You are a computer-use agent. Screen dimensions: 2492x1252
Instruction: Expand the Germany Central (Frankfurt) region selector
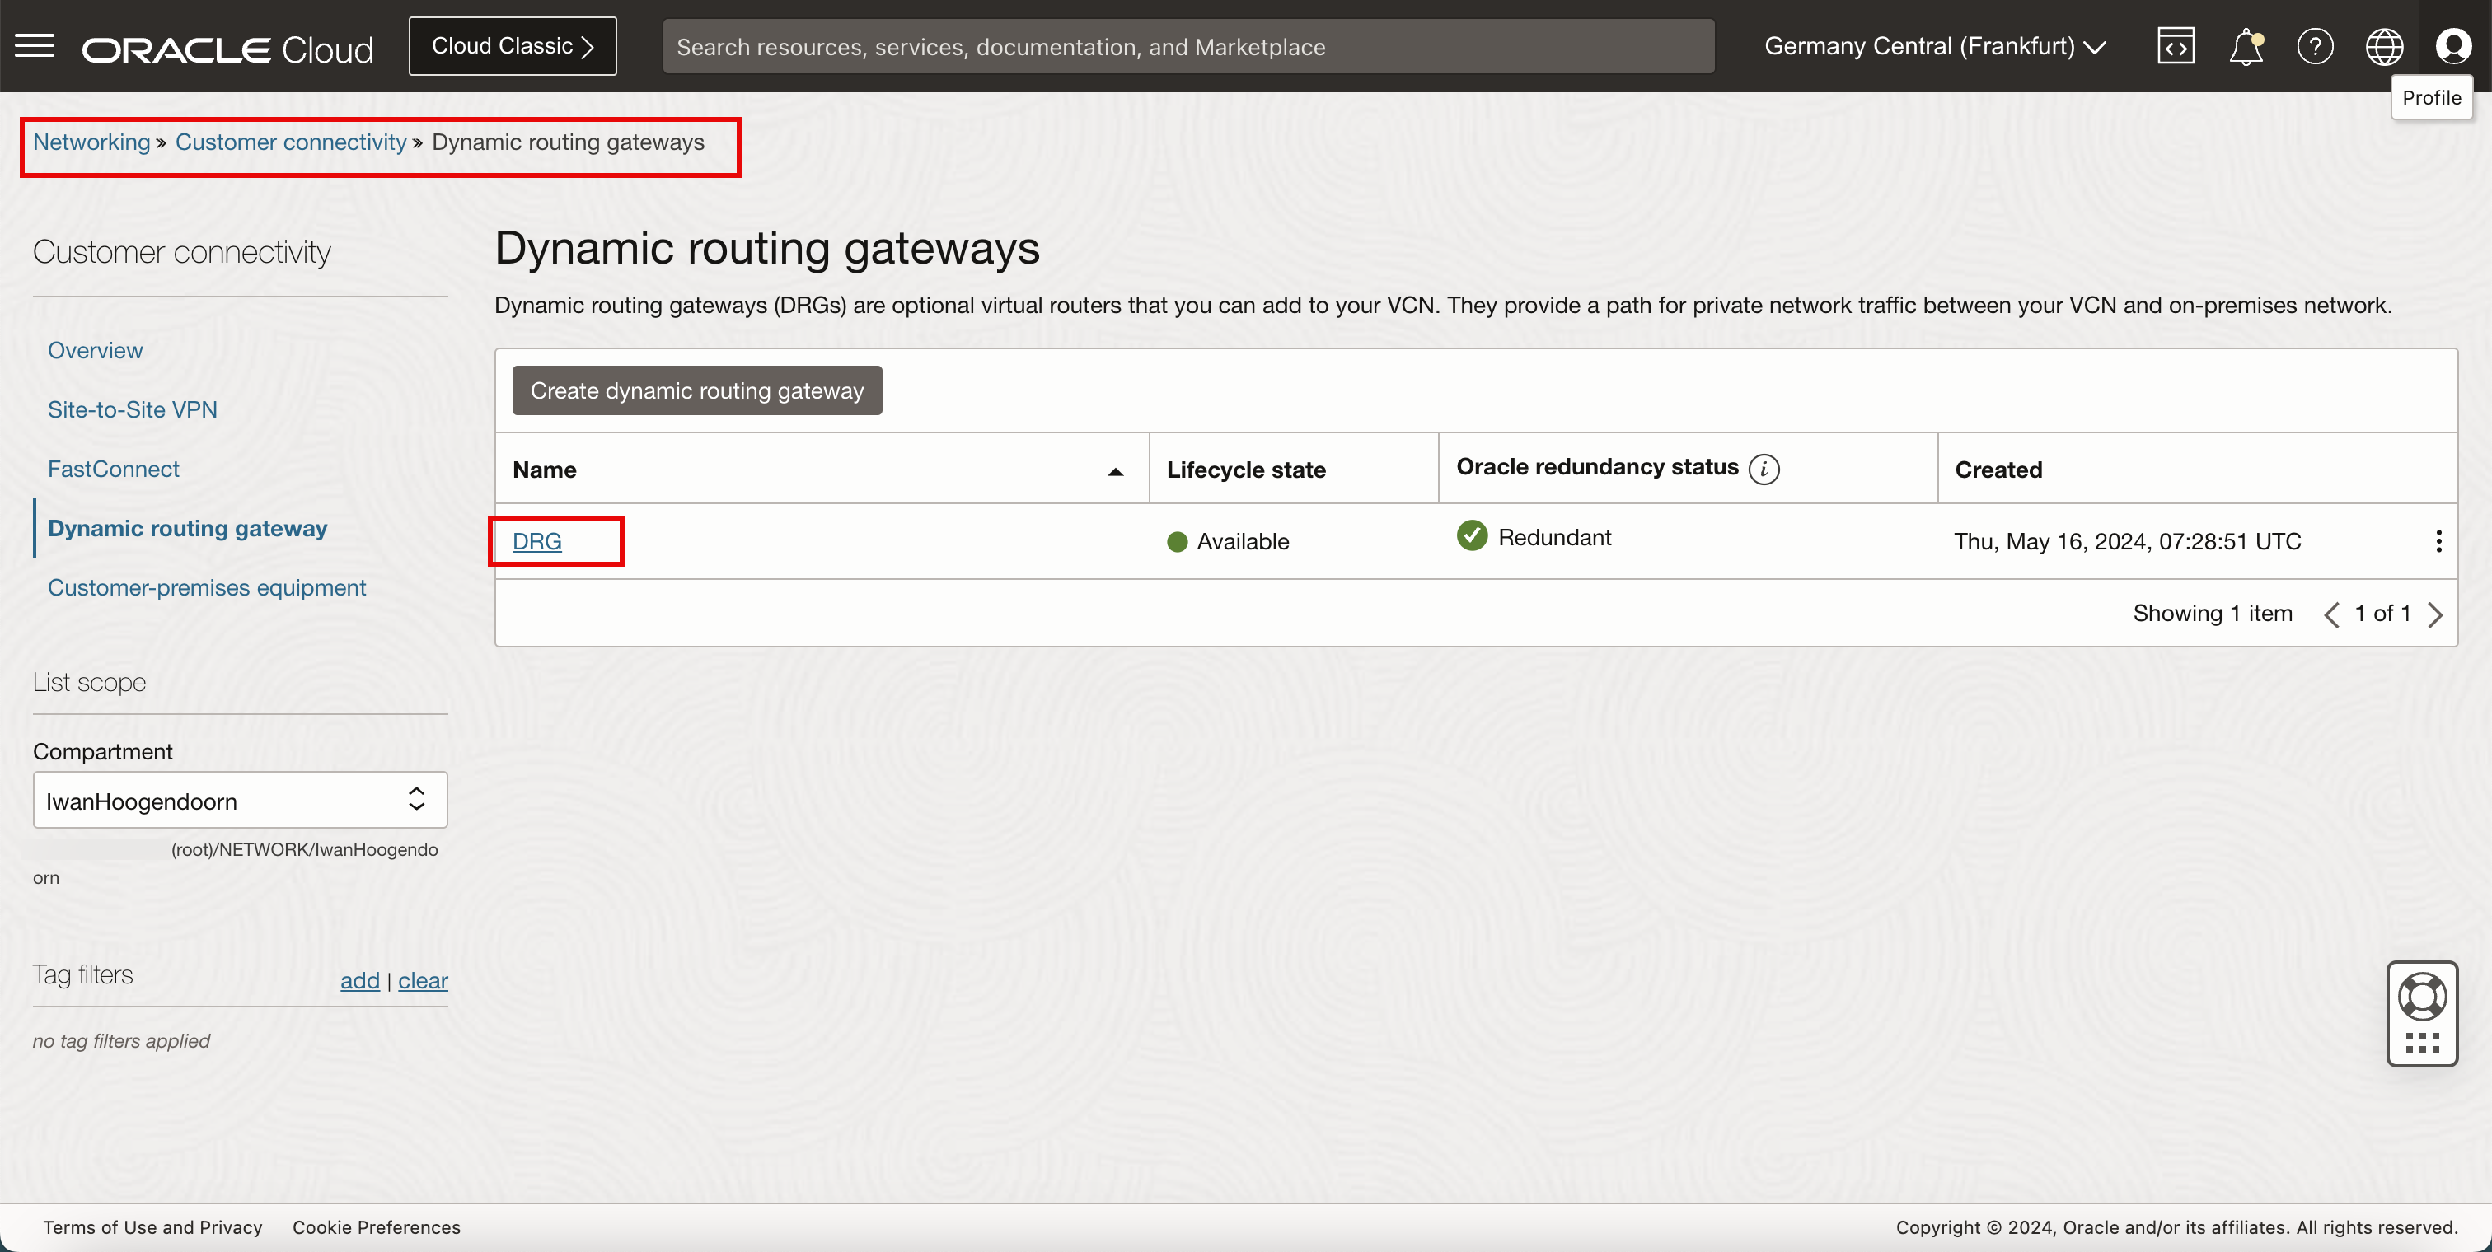pyautogui.click(x=1935, y=46)
